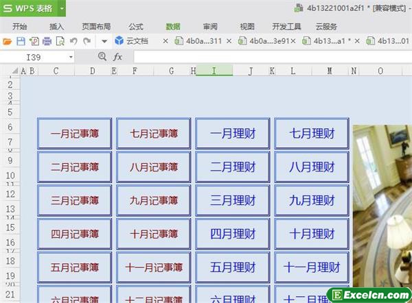Click the 一月记事簿 button
Image resolution: width=412 pixels, height=303 pixels.
(x=75, y=134)
